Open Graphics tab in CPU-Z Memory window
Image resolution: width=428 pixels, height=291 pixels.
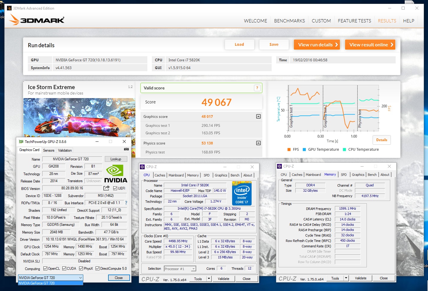coord(358,175)
